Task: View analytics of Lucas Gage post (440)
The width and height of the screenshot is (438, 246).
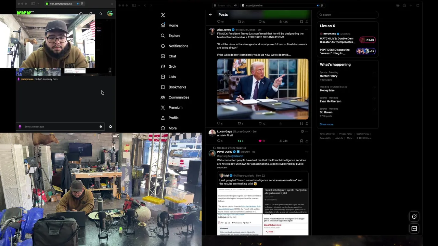Action: click(283, 141)
